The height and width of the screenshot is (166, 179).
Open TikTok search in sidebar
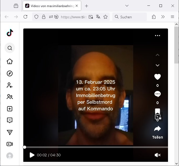(x=10, y=48)
